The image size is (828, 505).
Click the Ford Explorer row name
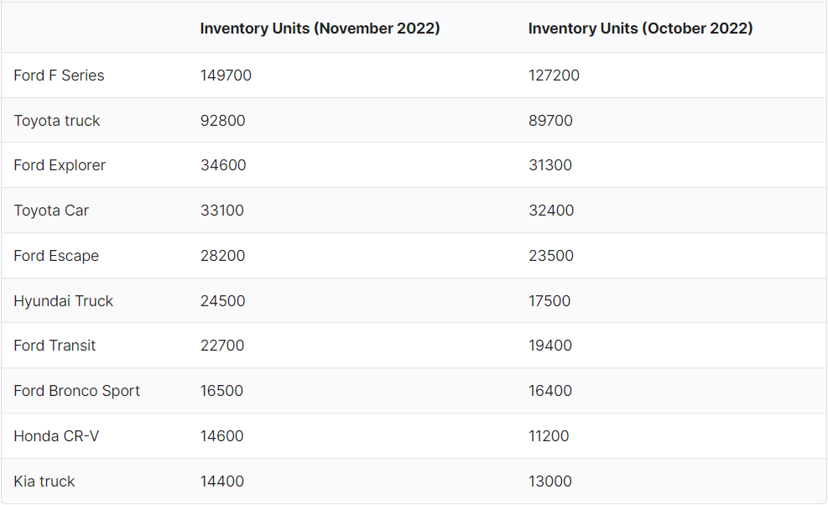60,165
